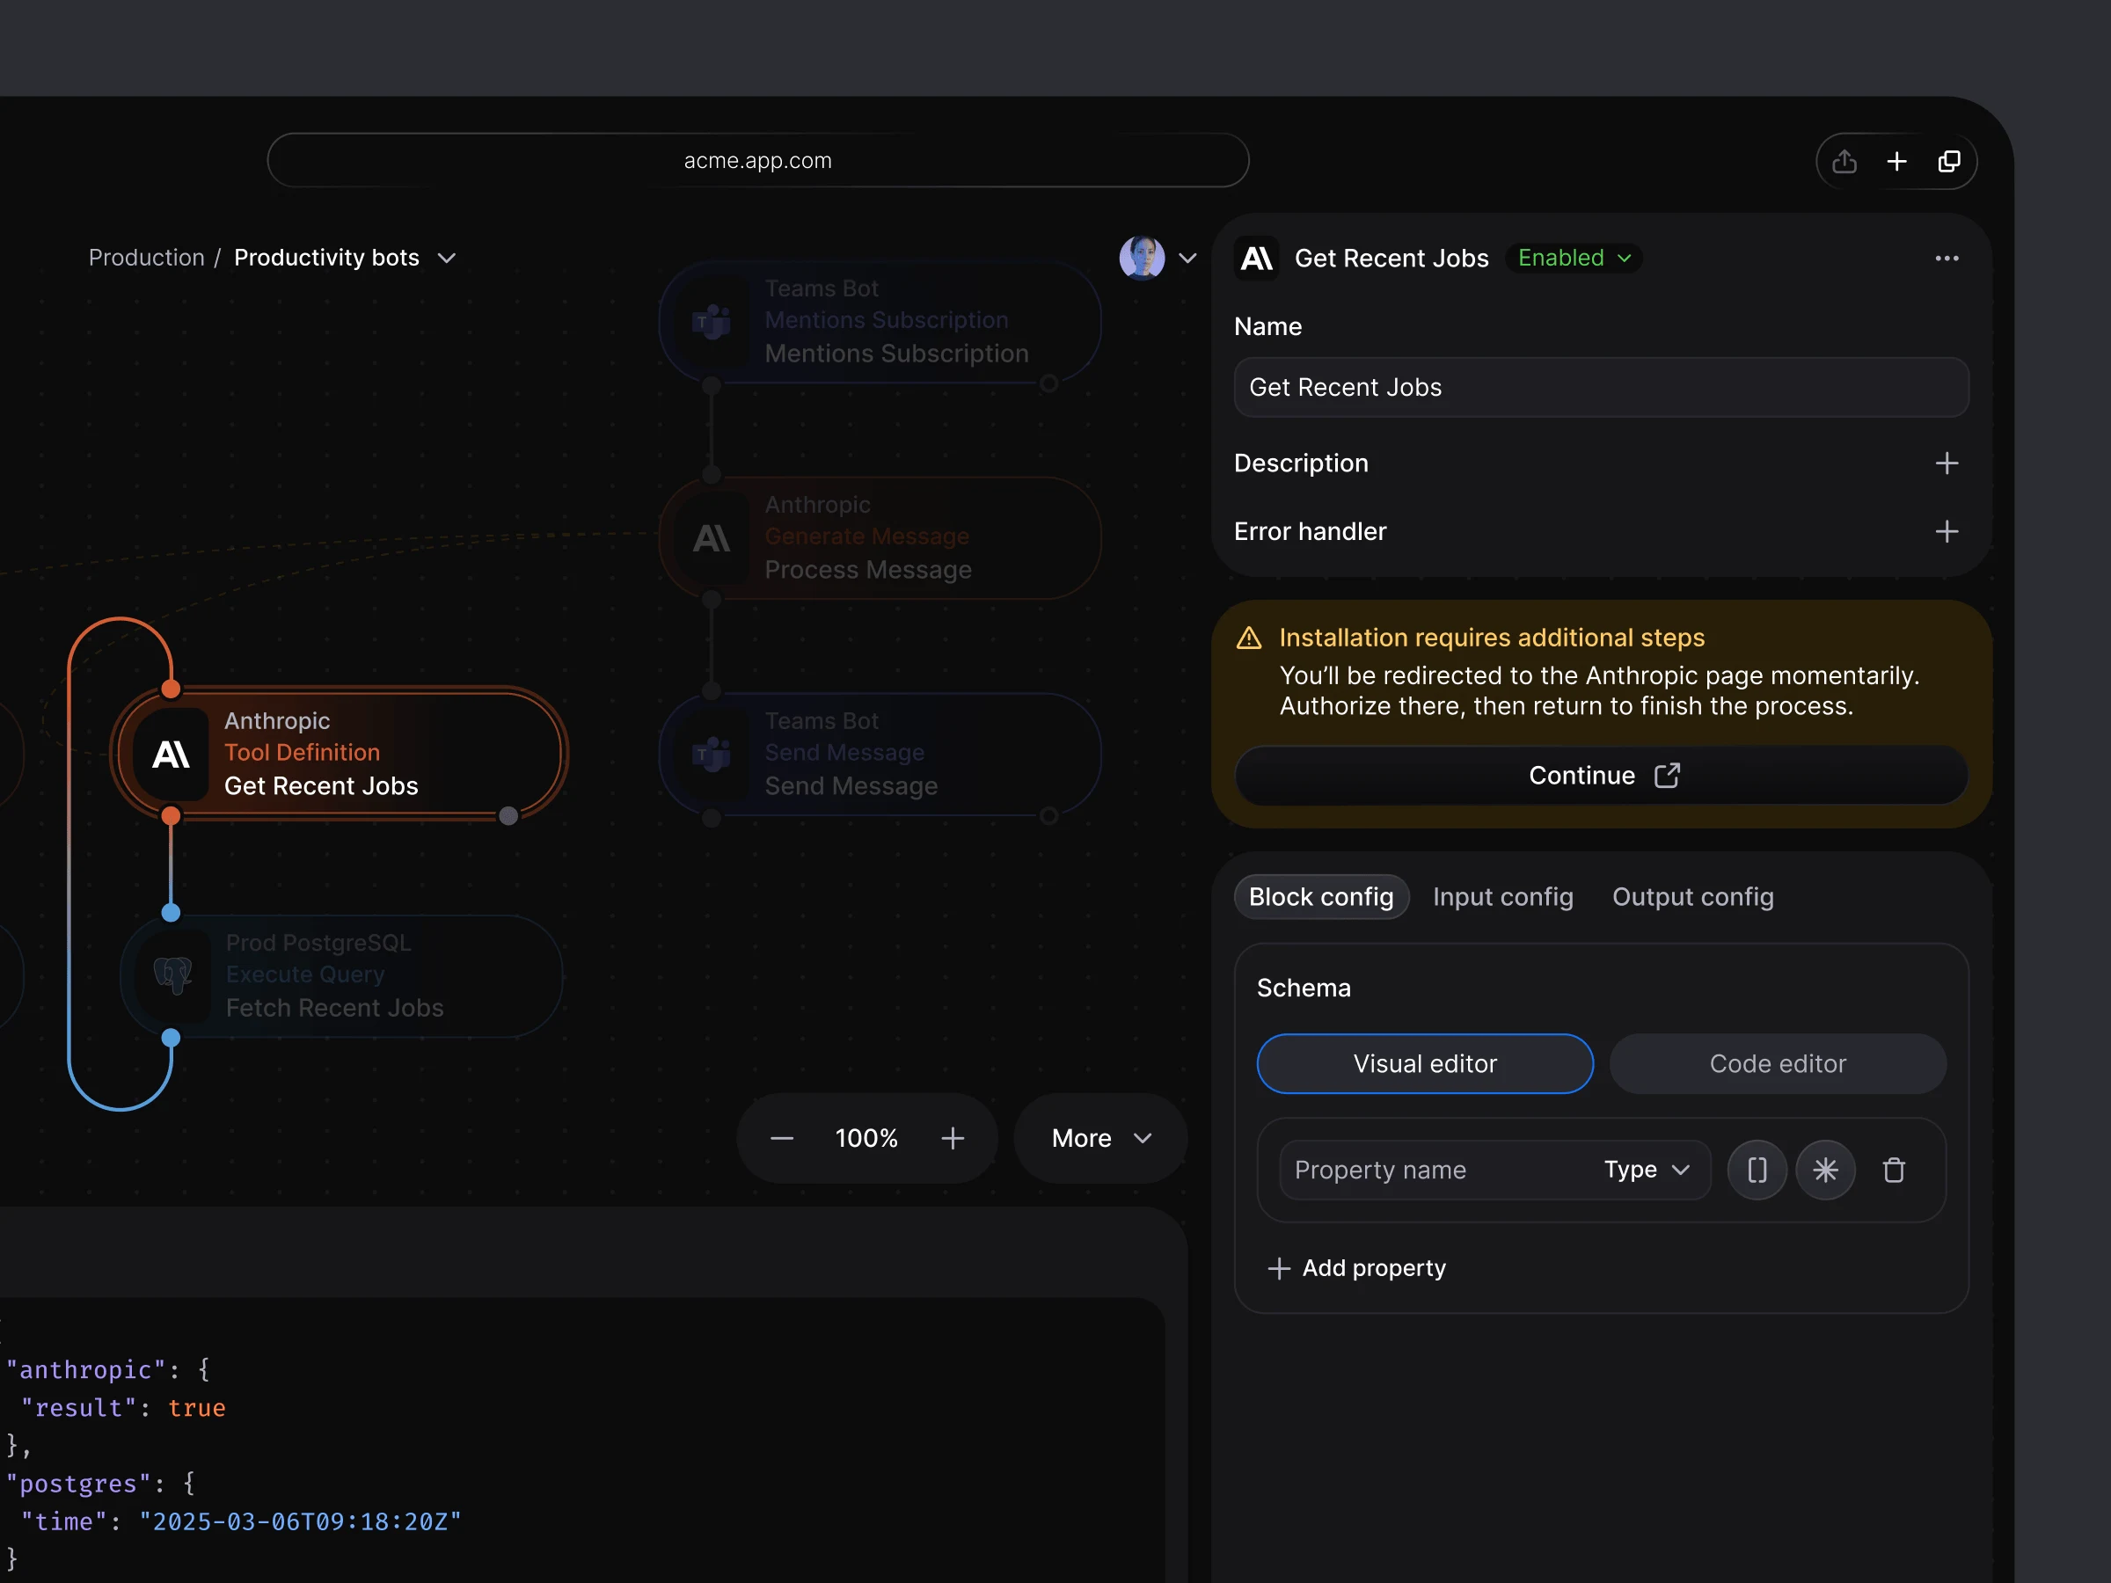Click the share icon in browser toolbar
Image resolution: width=2111 pixels, height=1583 pixels.
(x=1844, y=161)
